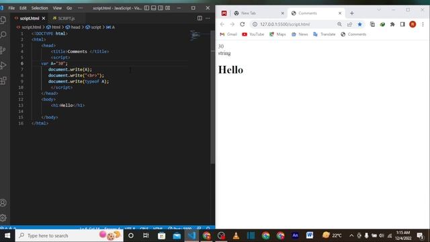
Task: Click the Windows Start button
Action: coord(7,235)
